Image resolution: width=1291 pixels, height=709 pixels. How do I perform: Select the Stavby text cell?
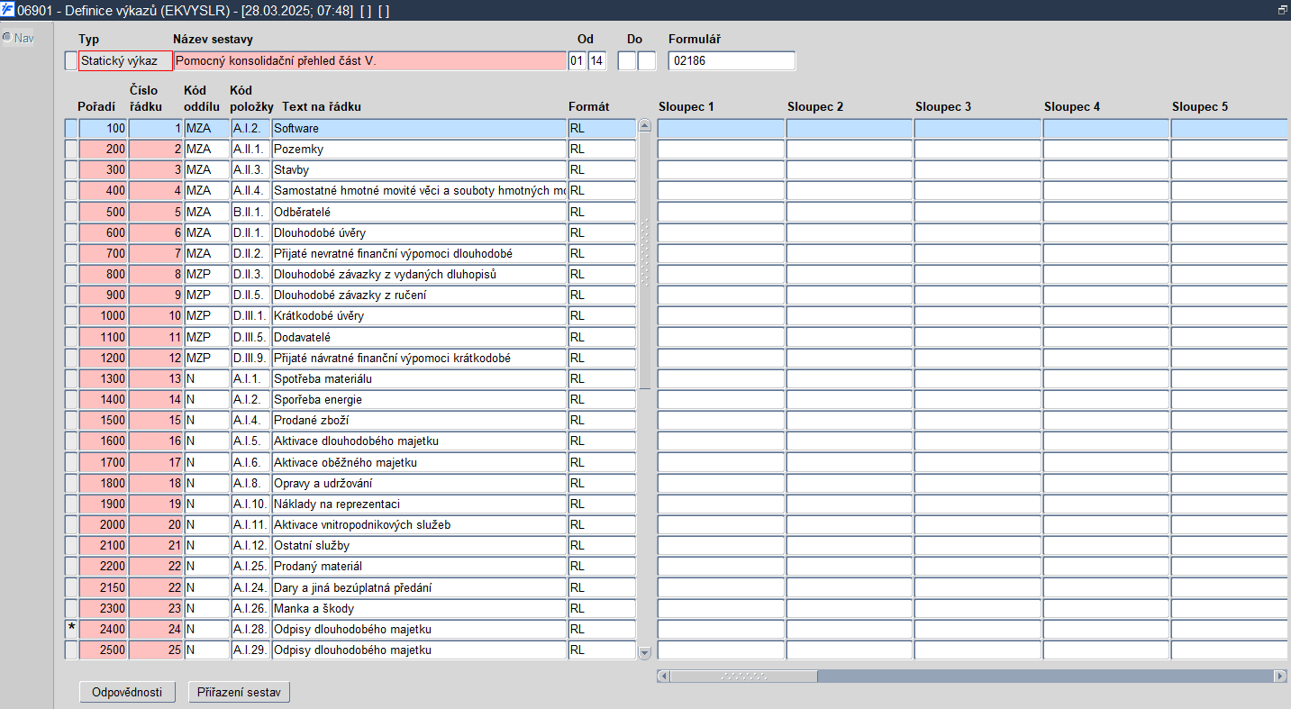pyautogui.click(x=420, y=169)
